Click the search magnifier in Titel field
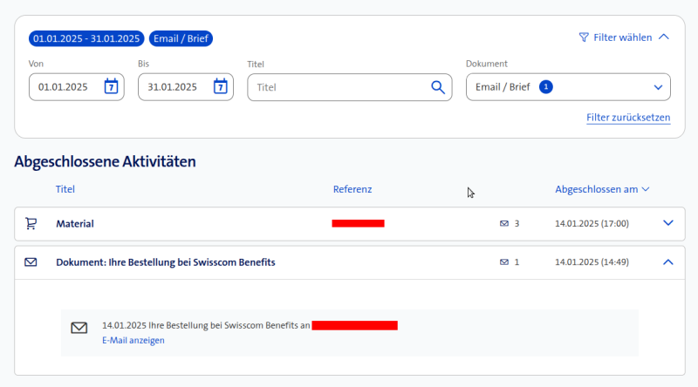Screen dimensions: 698x387 click(x=438, y=86)
